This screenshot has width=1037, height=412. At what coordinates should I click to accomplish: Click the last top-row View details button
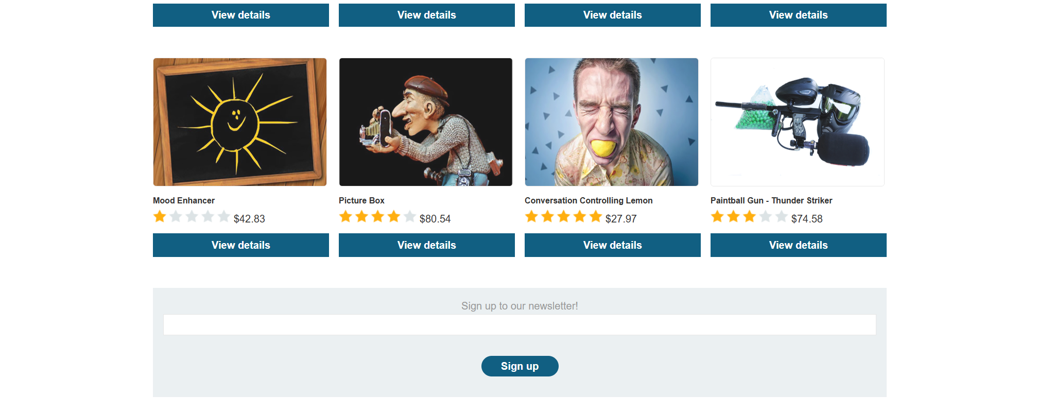coord(799,15)
